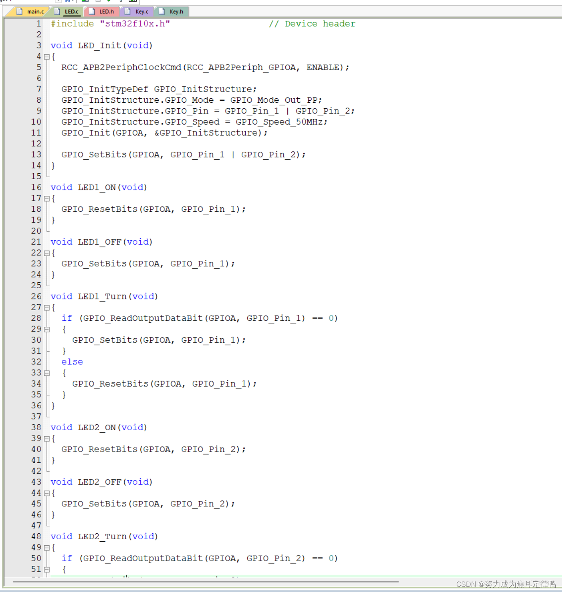The height and width of the screenshot is (592, 562).
Task: Click the LED.h tab file icon
Action: click(x=92, y=11)
